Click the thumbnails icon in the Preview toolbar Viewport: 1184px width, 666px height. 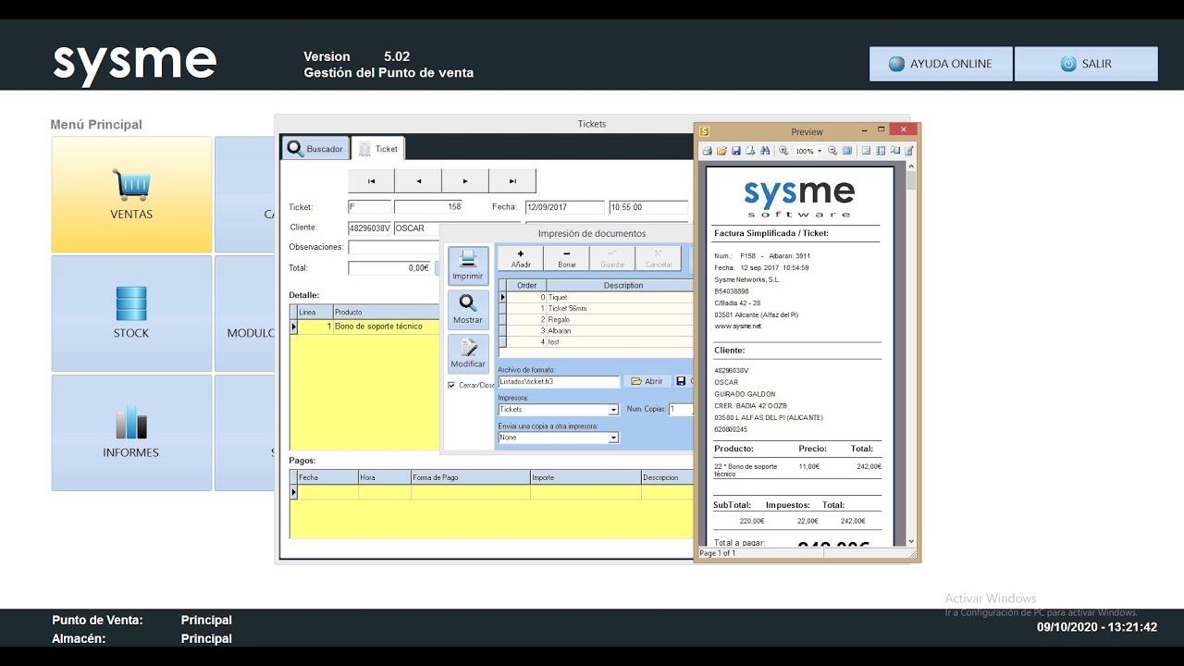click(x=881, y=151)
